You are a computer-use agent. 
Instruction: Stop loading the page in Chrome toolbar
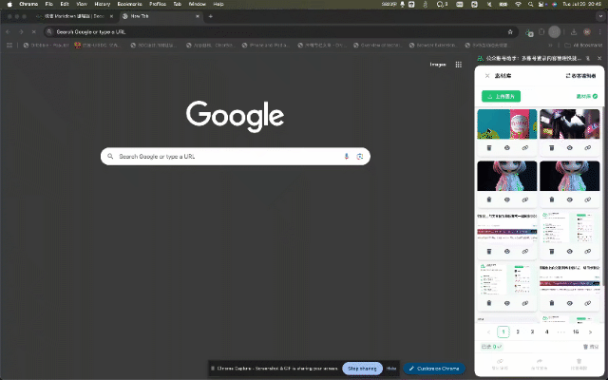34,31
